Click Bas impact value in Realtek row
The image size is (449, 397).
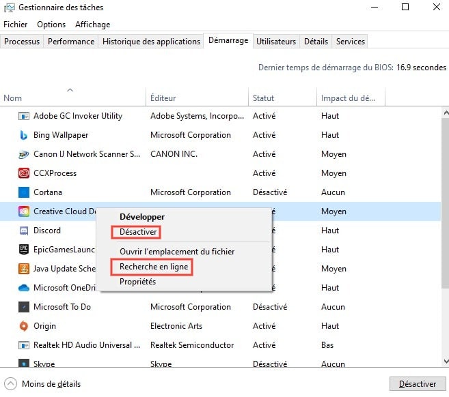click(x=327, y=345)
